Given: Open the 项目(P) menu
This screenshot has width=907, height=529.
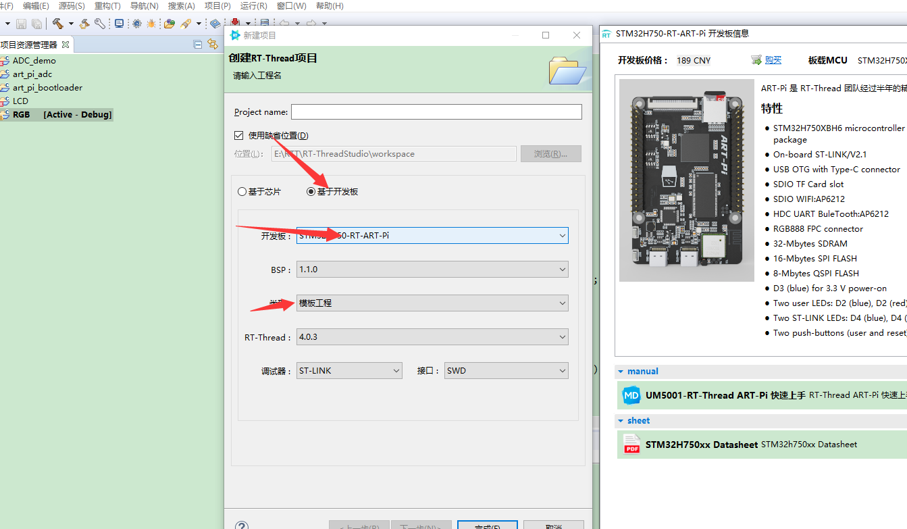Looking at the screenshot, I should point(217,6).
